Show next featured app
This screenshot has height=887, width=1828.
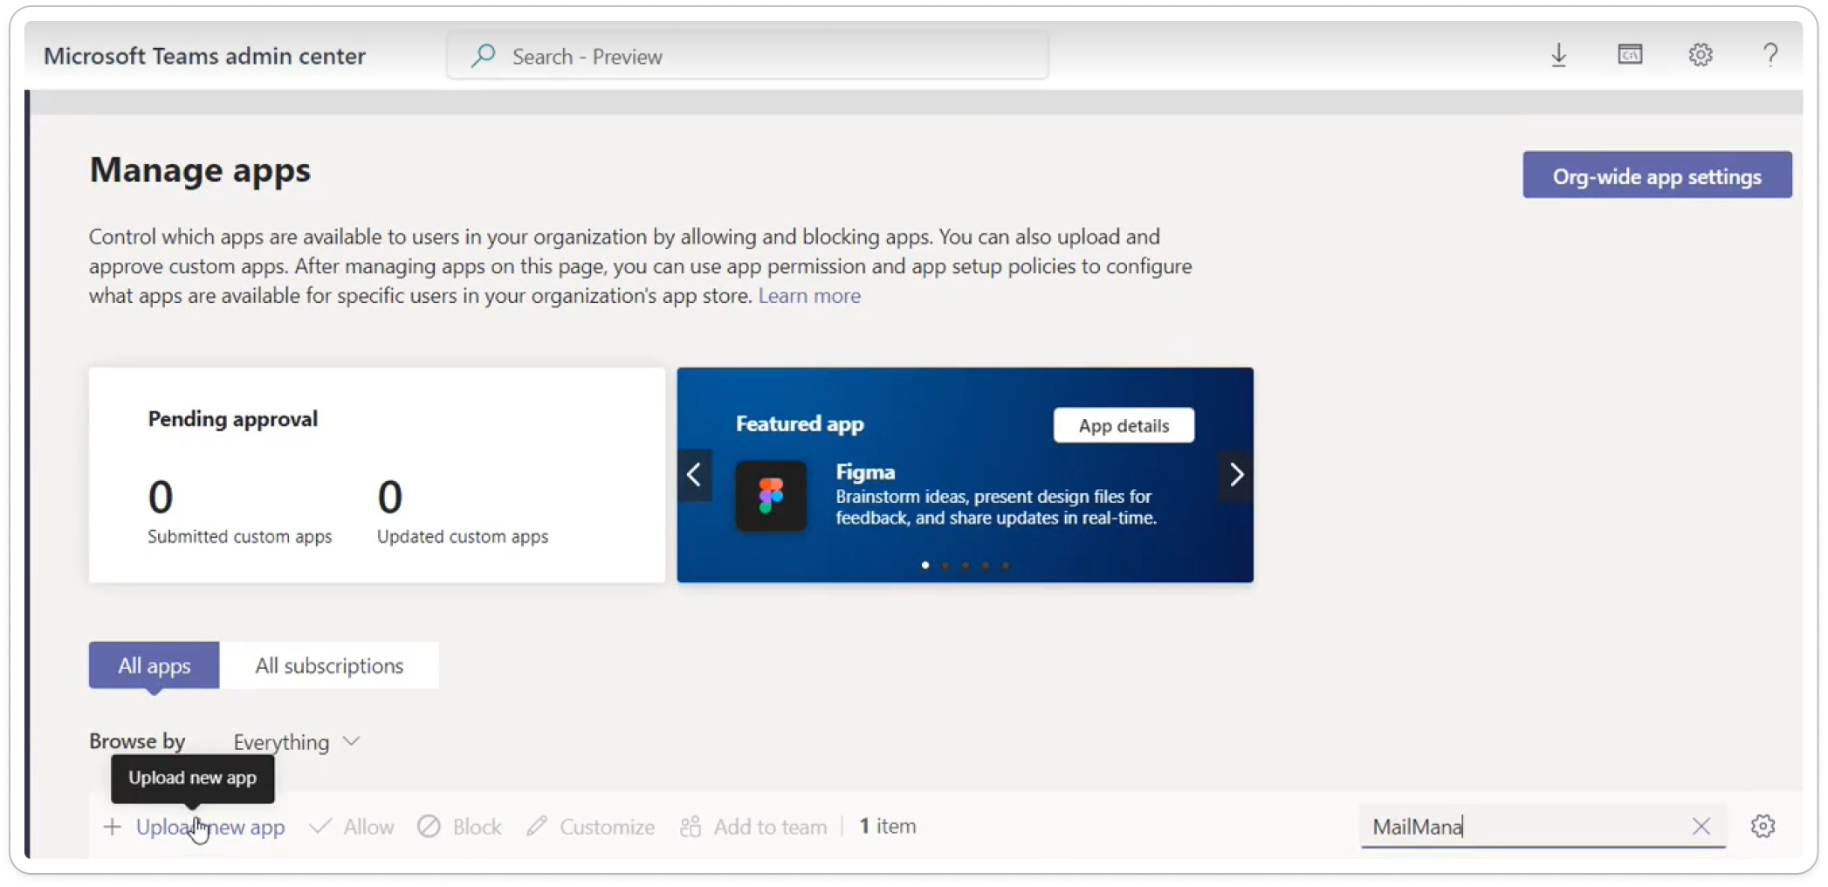(1236, 475)
